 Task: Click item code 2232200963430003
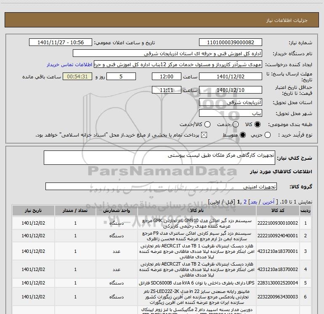[x=278, y=297]
